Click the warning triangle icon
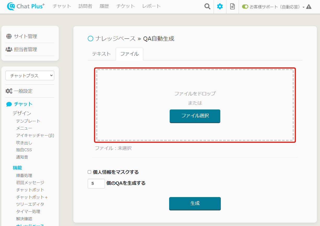The height and width of the screenshot is (226, 320). [x=309, y=7]
